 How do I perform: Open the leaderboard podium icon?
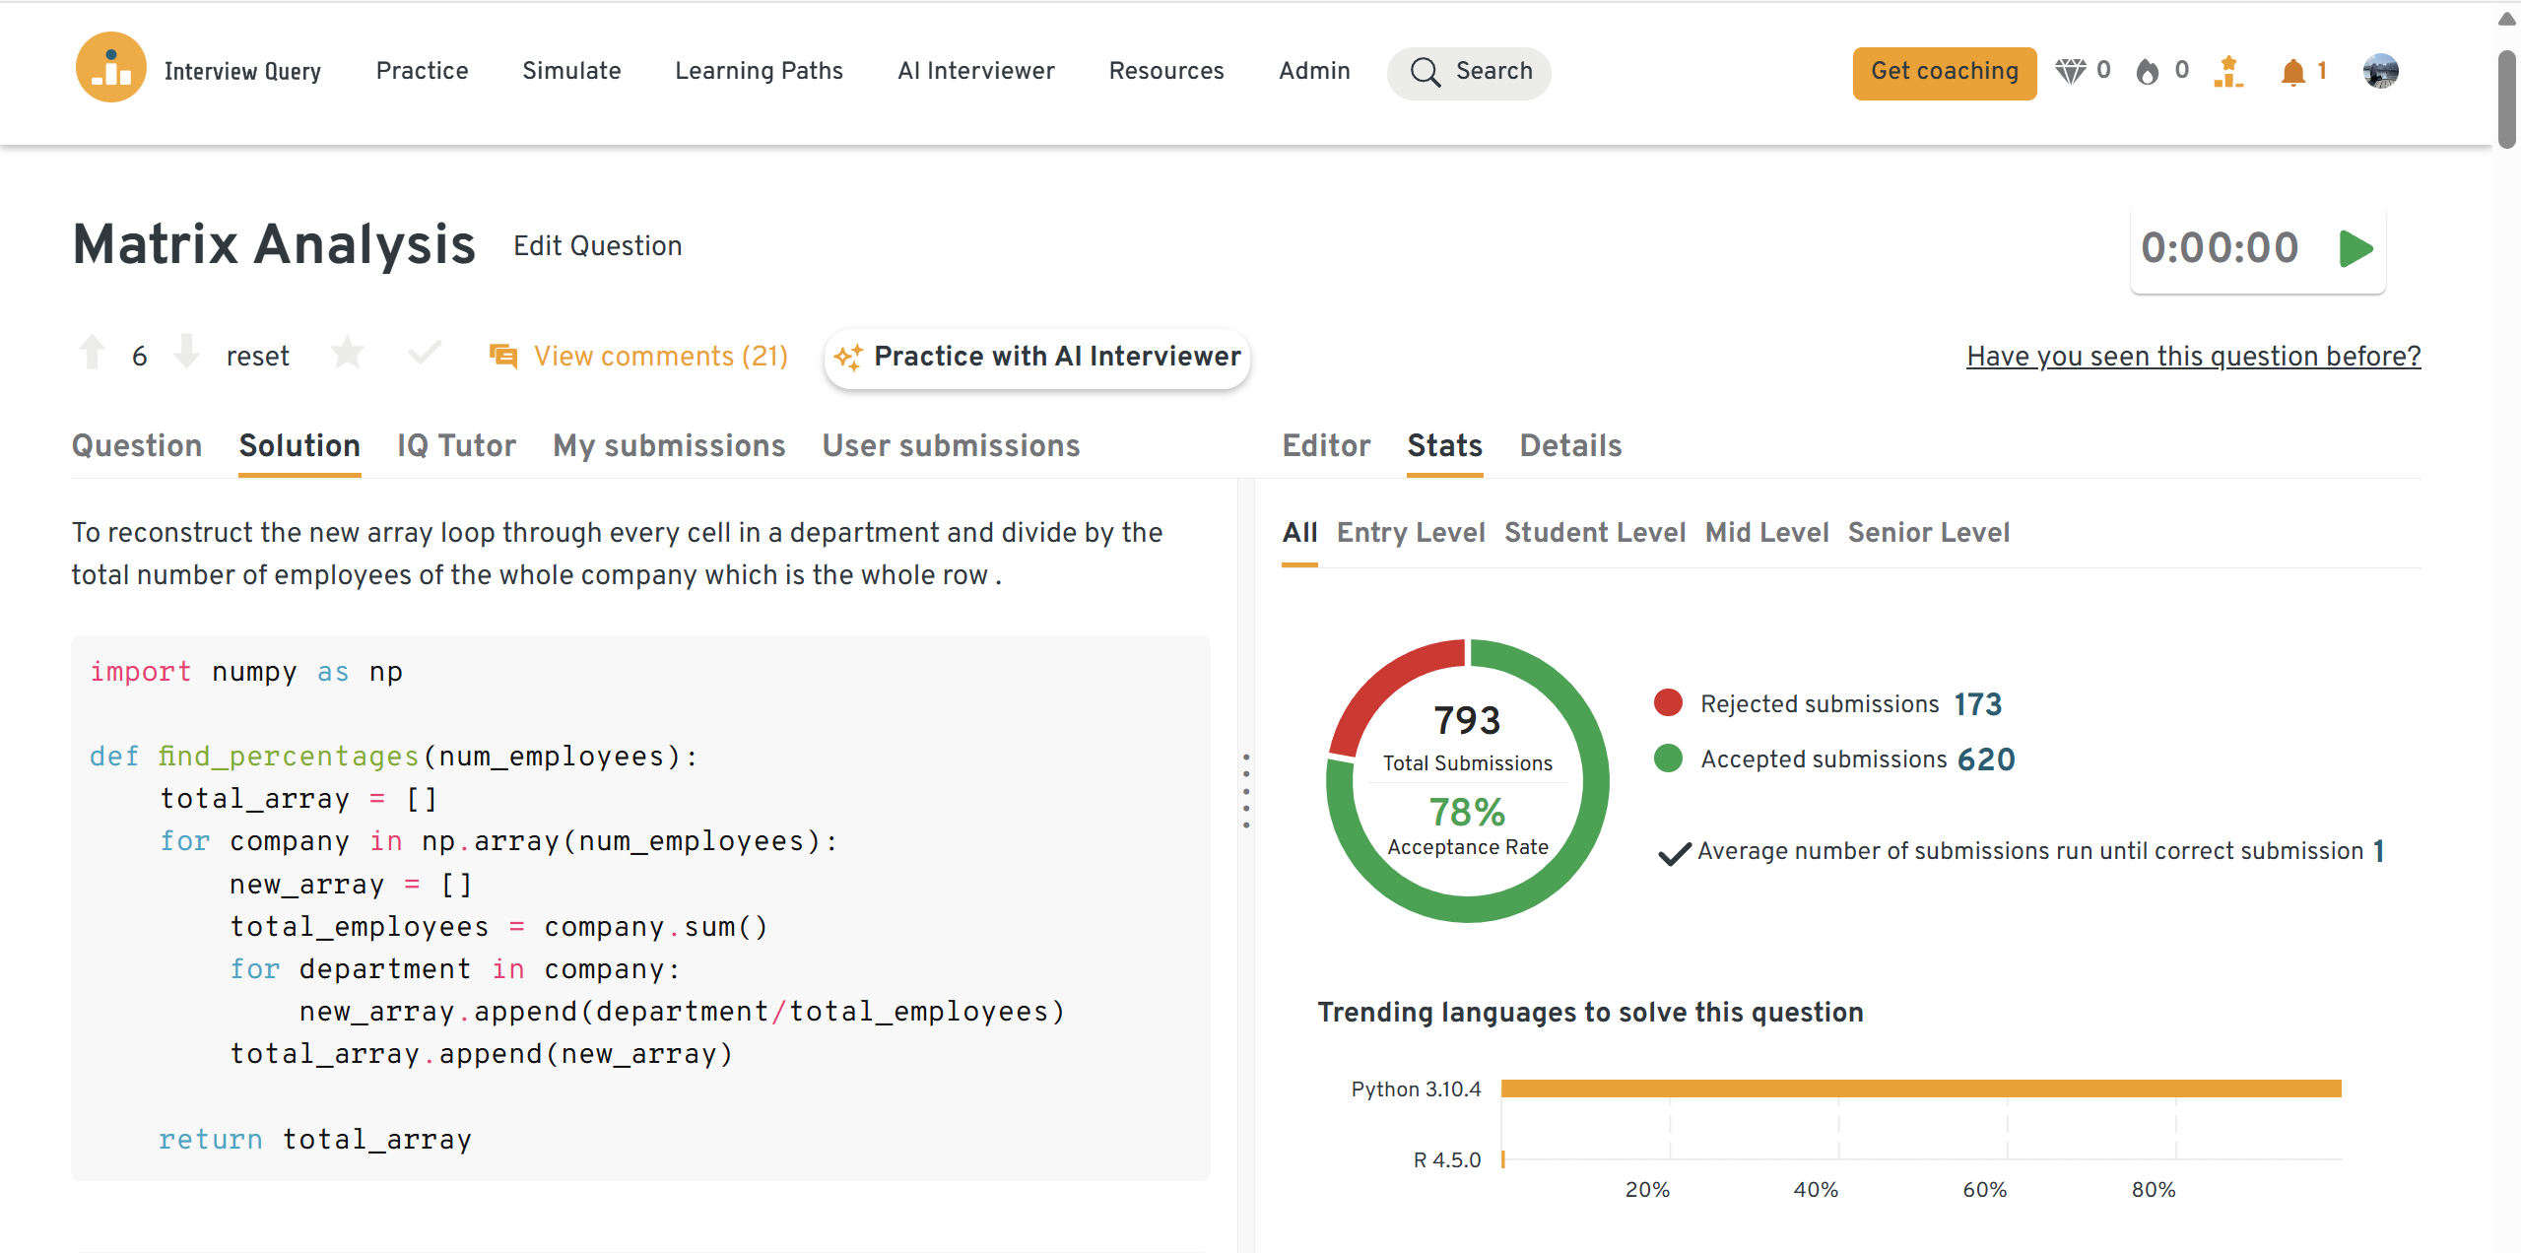[2227, 72]
